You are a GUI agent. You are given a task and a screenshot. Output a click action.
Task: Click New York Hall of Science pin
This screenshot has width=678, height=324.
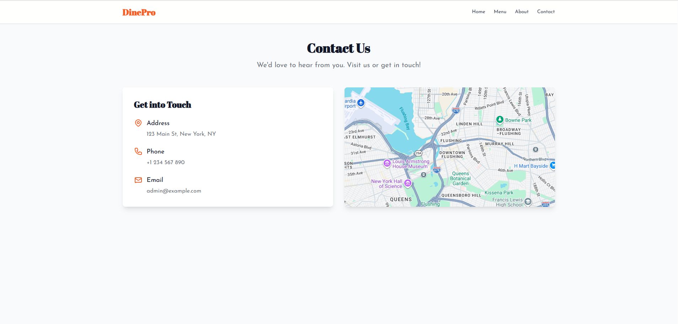[408, 183]
